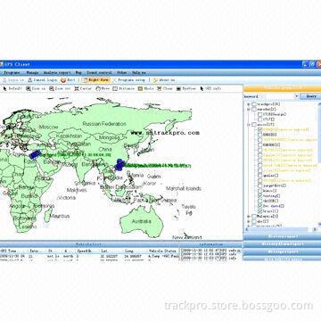The image size is (321, 321).
Task: Tick the group checkbox right below Malaysia
Action: click(254, 221)
